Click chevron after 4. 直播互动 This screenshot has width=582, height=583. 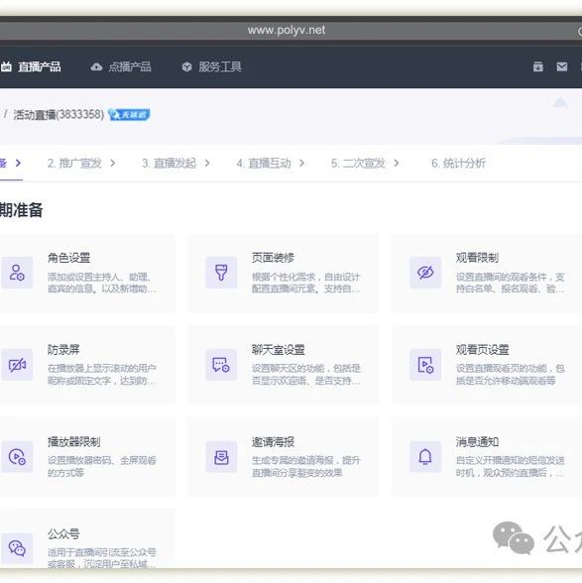tap(302, 164)
